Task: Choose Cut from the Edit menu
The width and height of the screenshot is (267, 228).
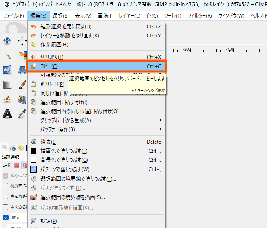Action: [96, 57]
